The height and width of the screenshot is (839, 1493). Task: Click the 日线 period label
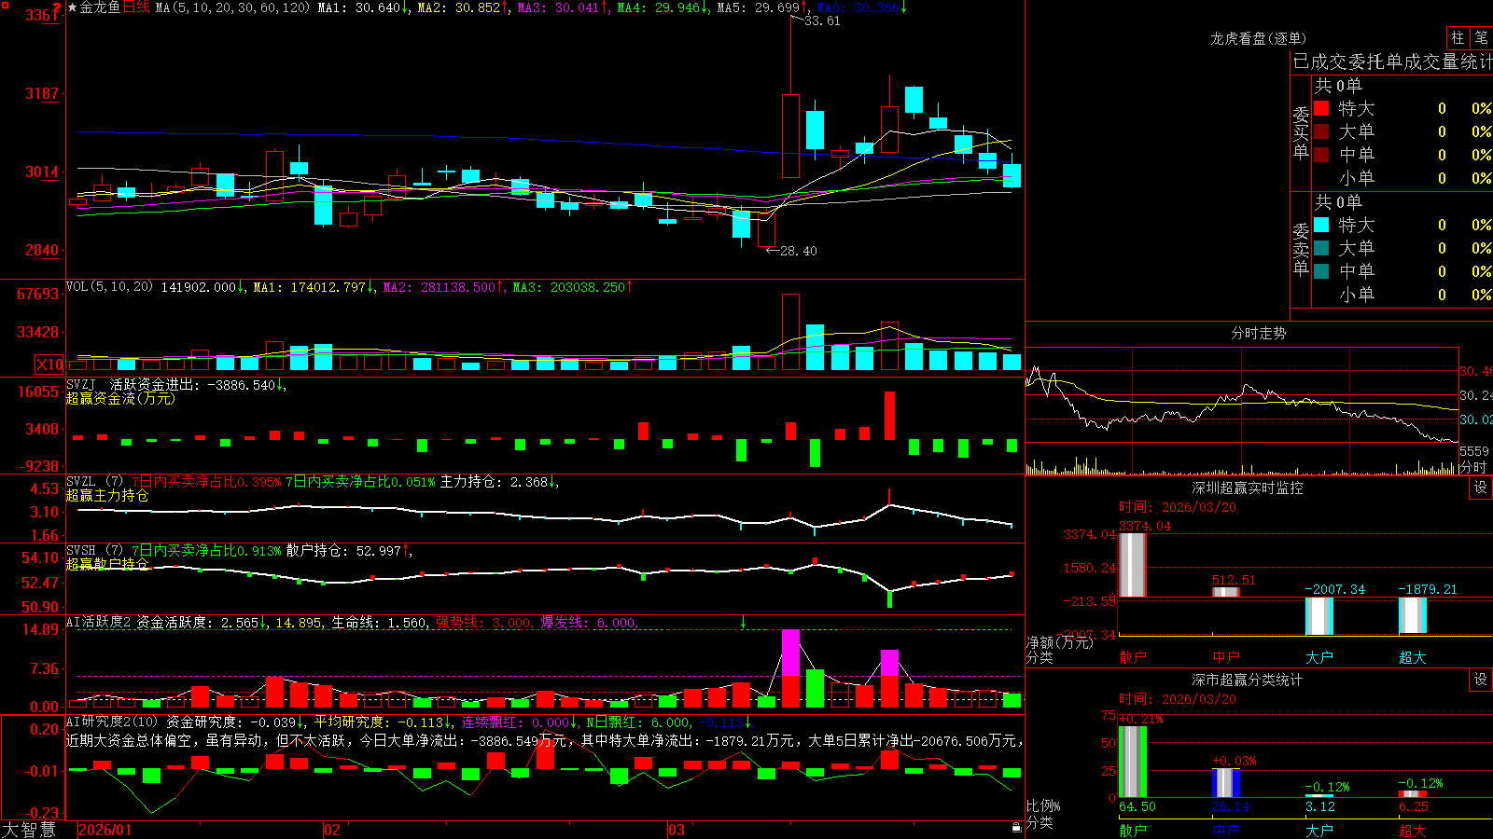pos(136,7)
